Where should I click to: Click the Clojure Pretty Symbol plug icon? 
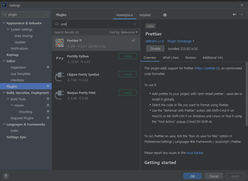tap(60, 77)
